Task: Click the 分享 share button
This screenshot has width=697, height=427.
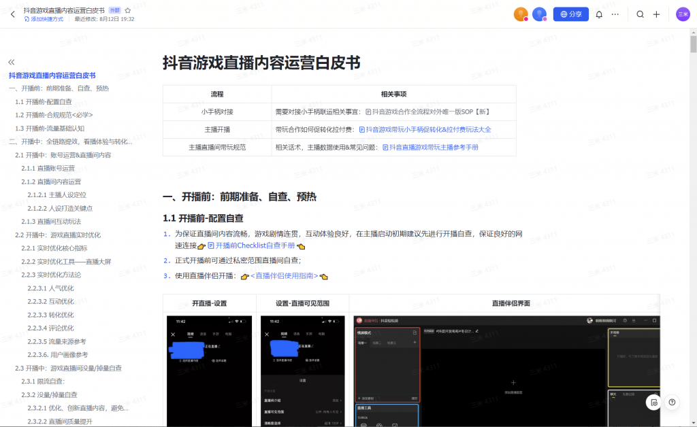Action: 571,14
